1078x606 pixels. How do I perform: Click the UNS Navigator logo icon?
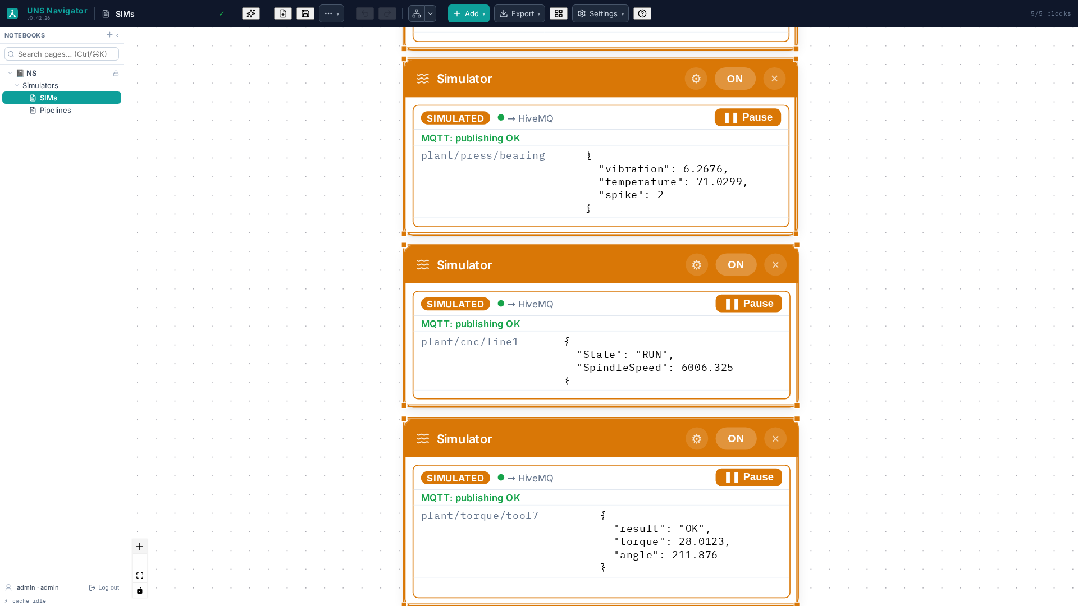point(12,13)
